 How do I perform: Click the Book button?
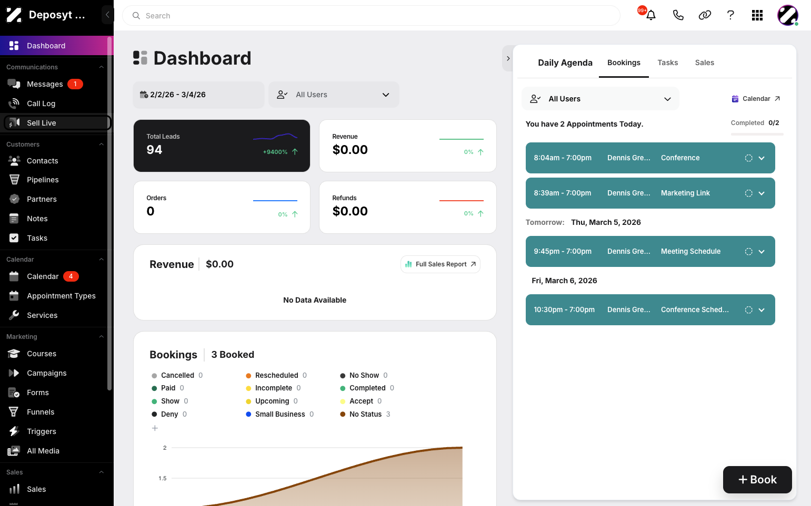pos(757,480)
